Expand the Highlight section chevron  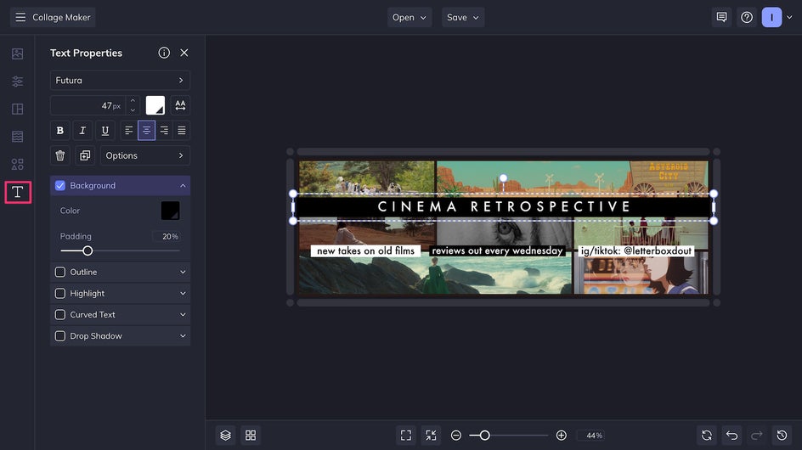coord(183,293)
